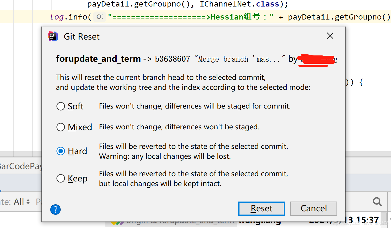Click 'Files won't change, differences will be staged' description
Image resolution: width=391 pixels, height=228 pixels.
point(195,106)
